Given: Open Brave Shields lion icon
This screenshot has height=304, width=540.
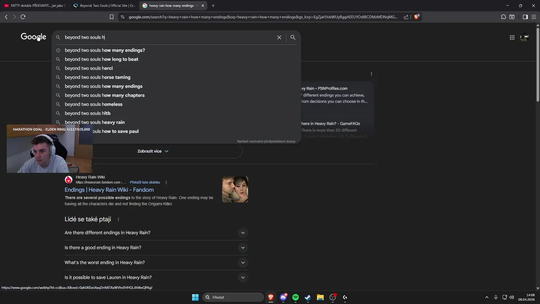Looking at the screenshot, I should click(416, 17).
